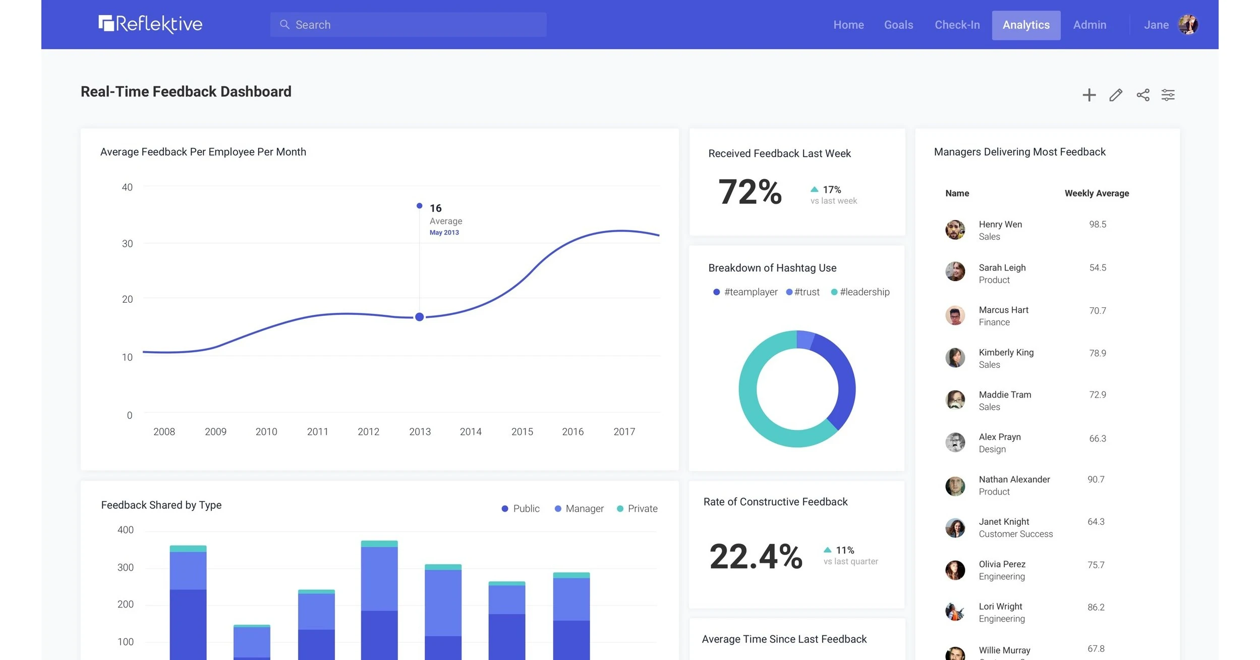Edit the dashboard using the pencil icon
1260x660 pixels.
pos(1116,94)
